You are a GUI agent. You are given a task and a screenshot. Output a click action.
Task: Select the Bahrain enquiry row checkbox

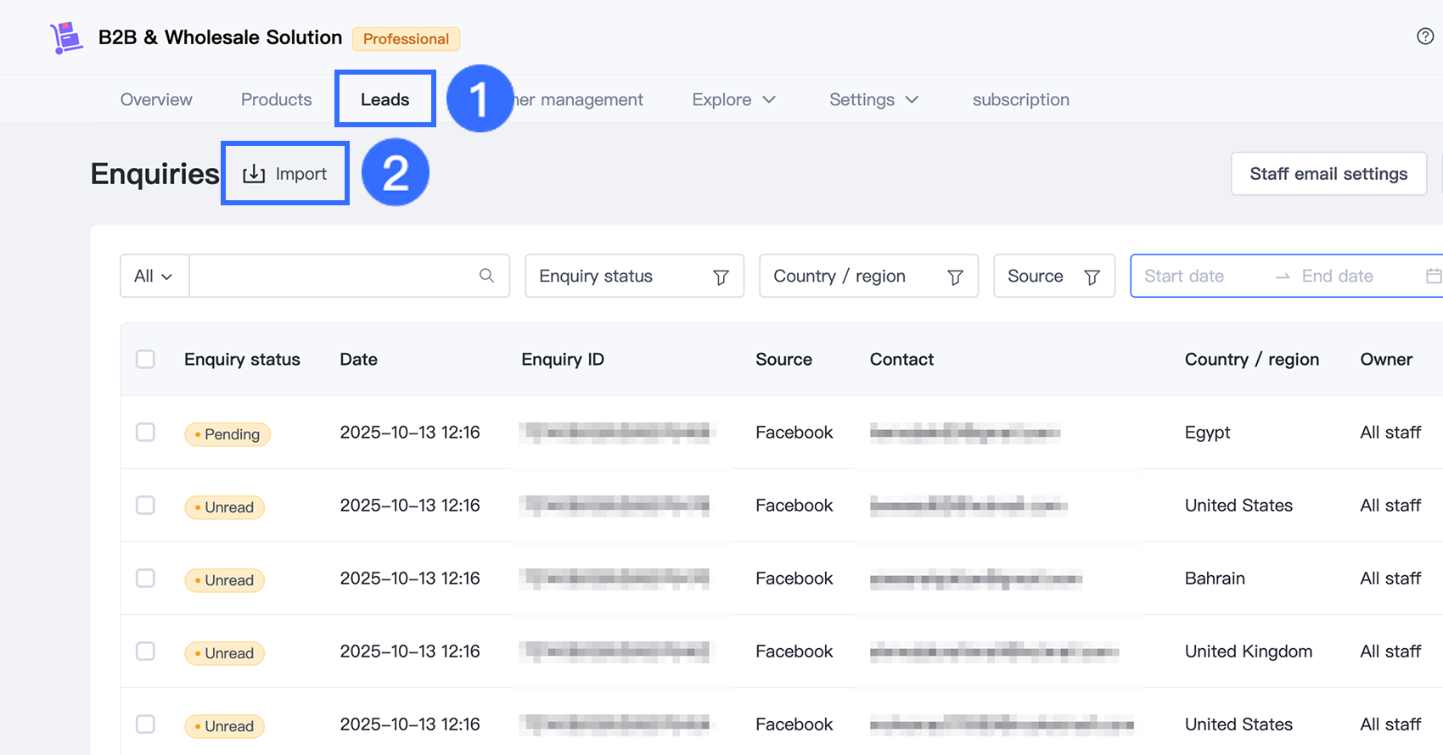click(146, 579)
